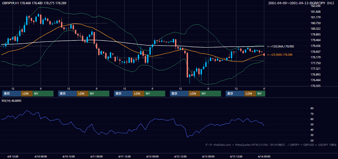Select the 2001-04-09~2001-04-13 GBP/JPY (H1) heading
Screen dimensions: 338x159
click(302, 3)
